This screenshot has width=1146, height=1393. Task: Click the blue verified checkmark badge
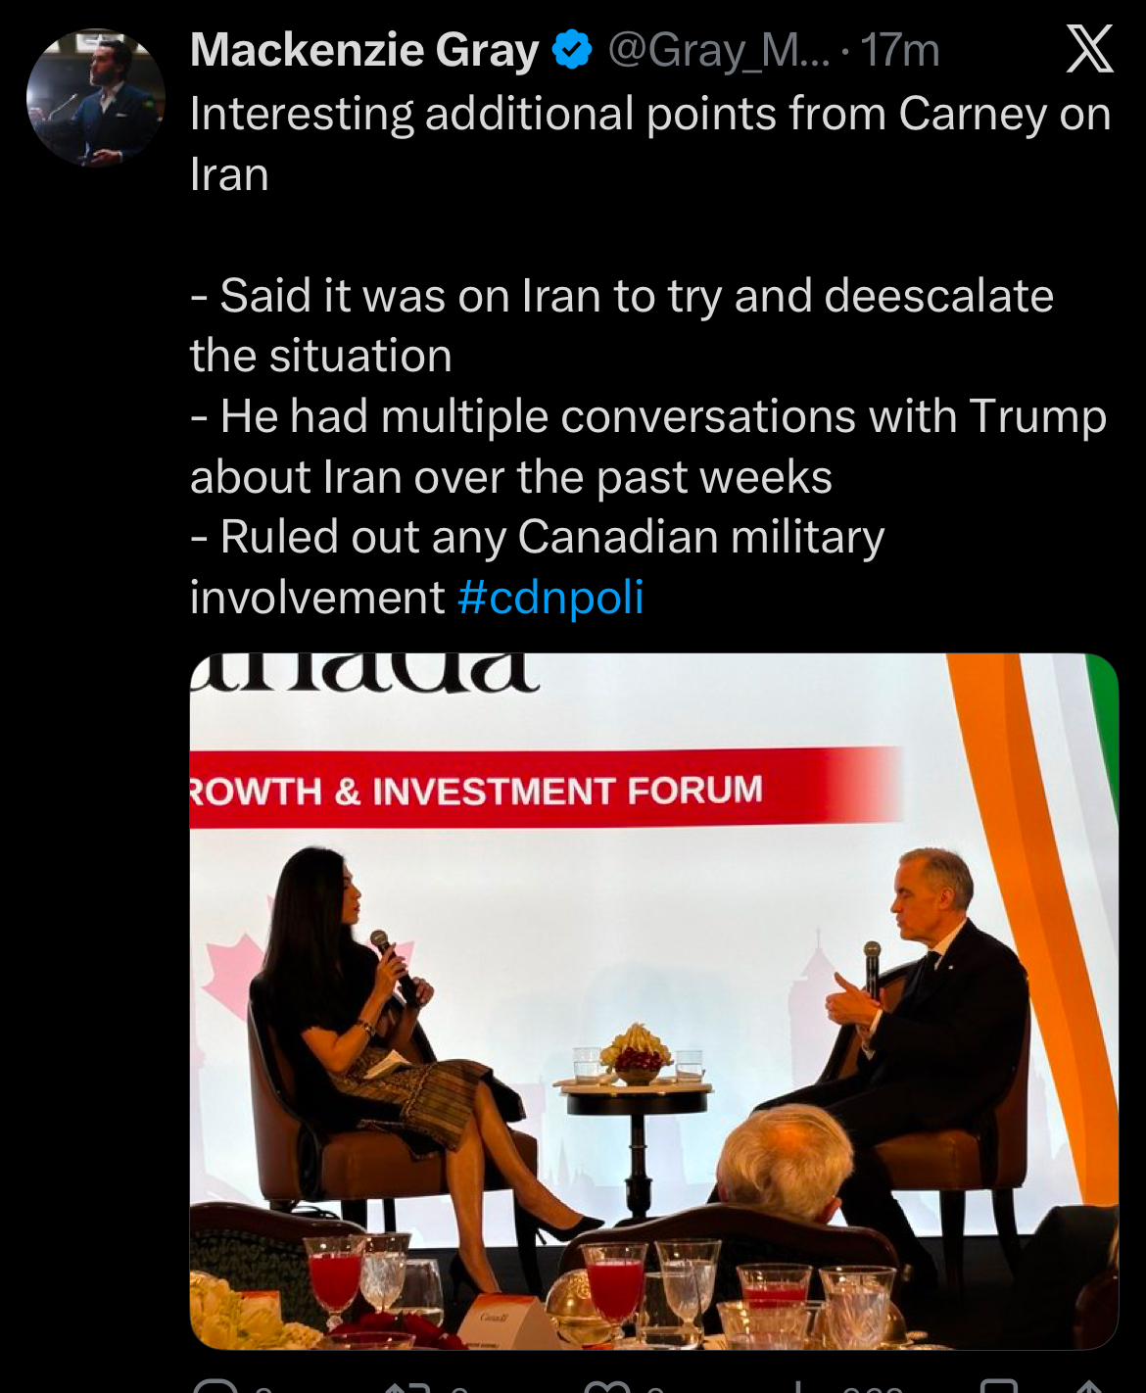click(573, 50)
